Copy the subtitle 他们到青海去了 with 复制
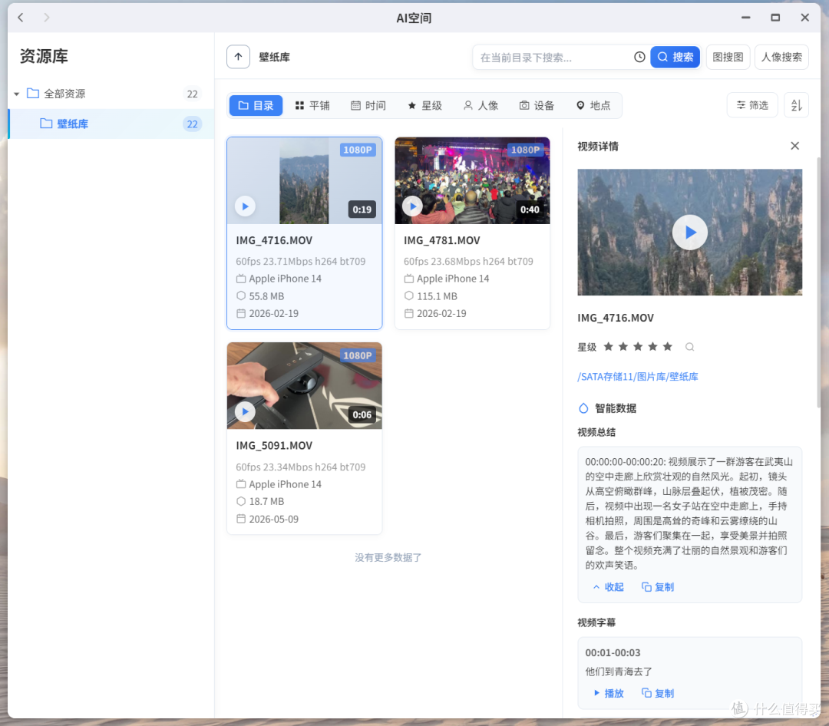Viewport: 829px width, 726px height. pos(658,693)
